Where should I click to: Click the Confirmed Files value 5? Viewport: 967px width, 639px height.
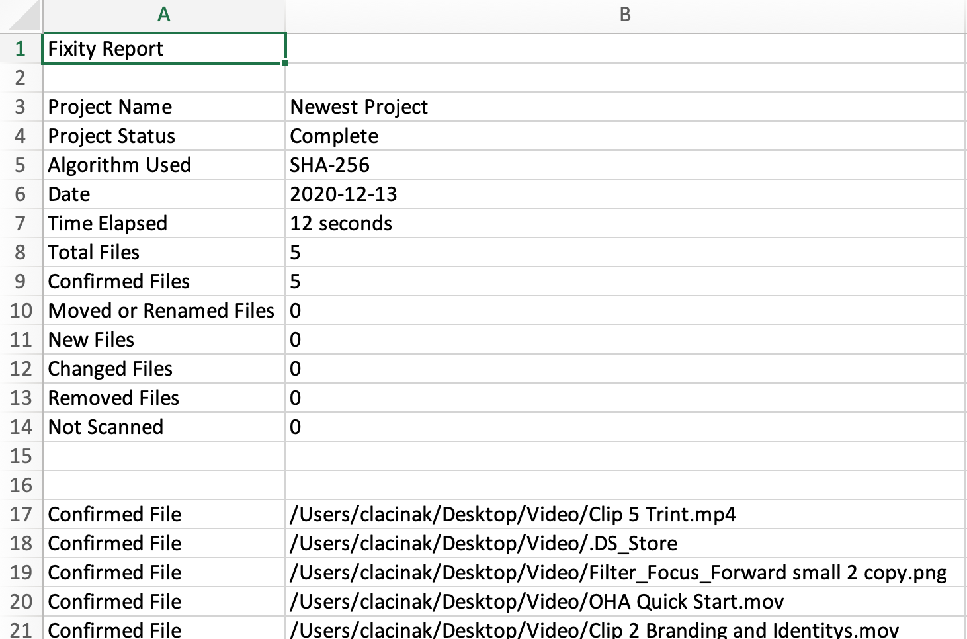point(626,281)
